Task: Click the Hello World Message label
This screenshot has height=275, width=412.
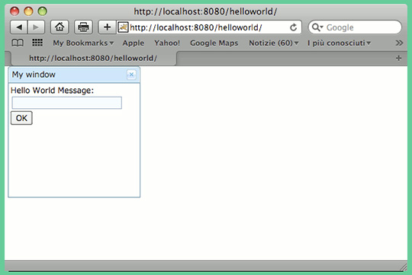Action: tap(52, 90)
